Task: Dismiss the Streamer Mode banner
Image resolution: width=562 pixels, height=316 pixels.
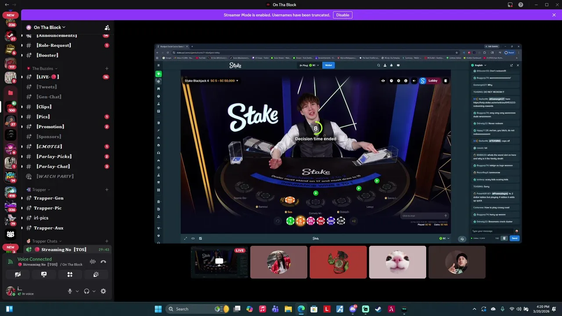Action: [x=554, y=15]
